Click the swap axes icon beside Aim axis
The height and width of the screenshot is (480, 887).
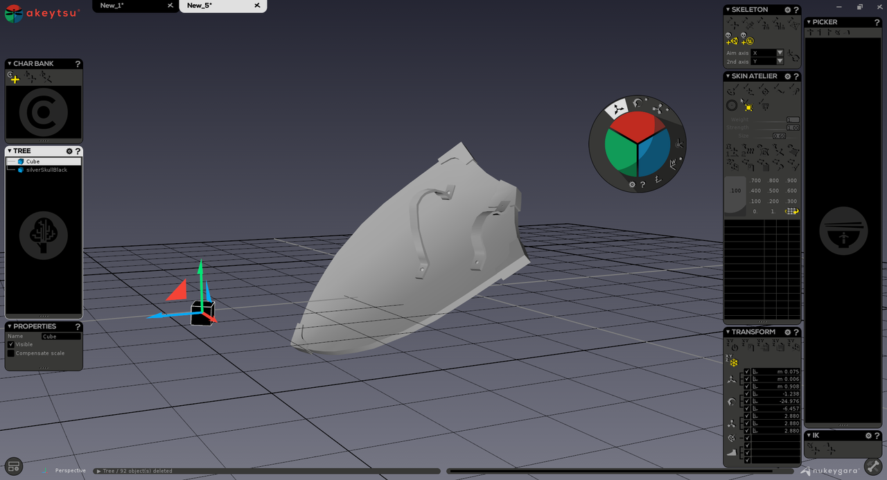click(793, 57)
